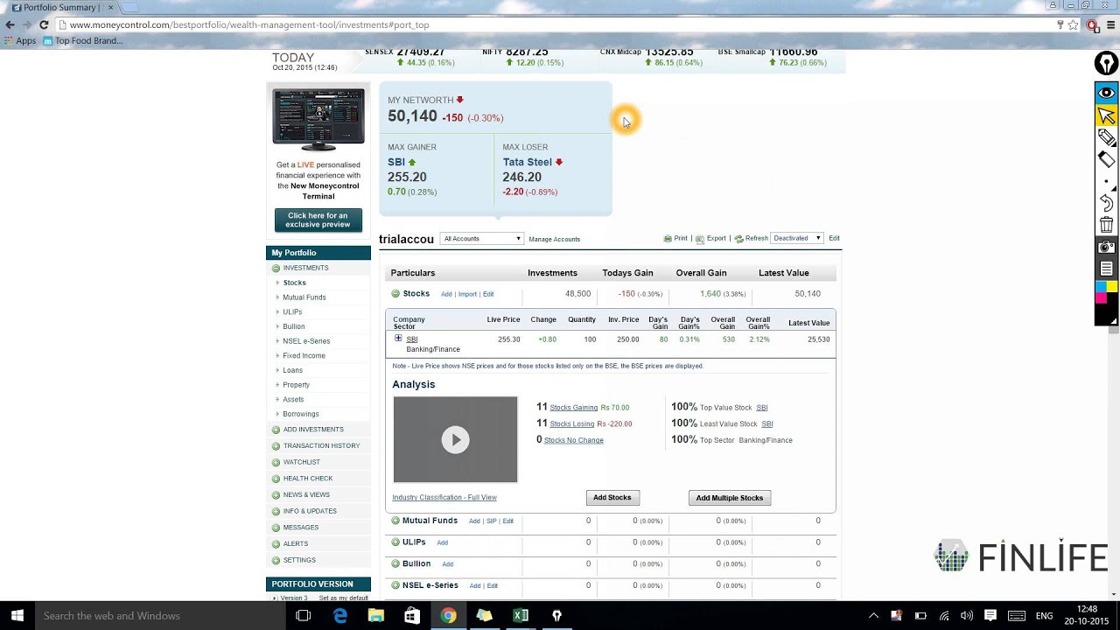Click the browser address bar
The width and height of the screenshot is (1120, 630).
pos(560,24)
